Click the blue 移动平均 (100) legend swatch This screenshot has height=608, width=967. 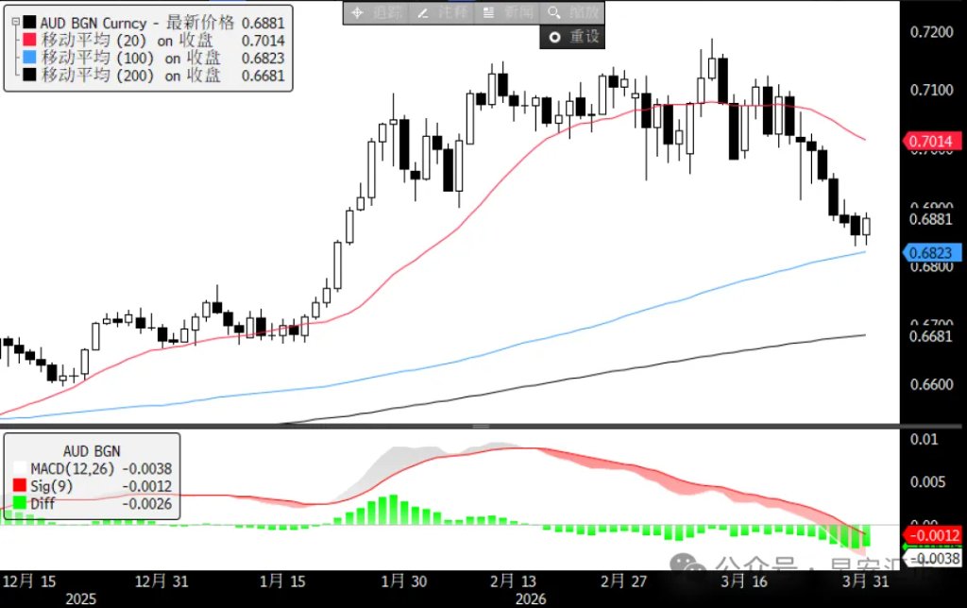click(29, 58)
